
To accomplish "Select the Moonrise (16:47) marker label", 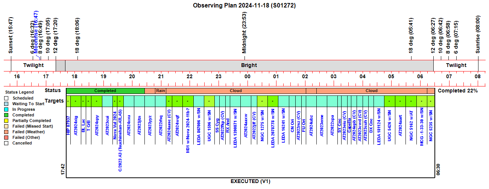I will coord(36,32).
